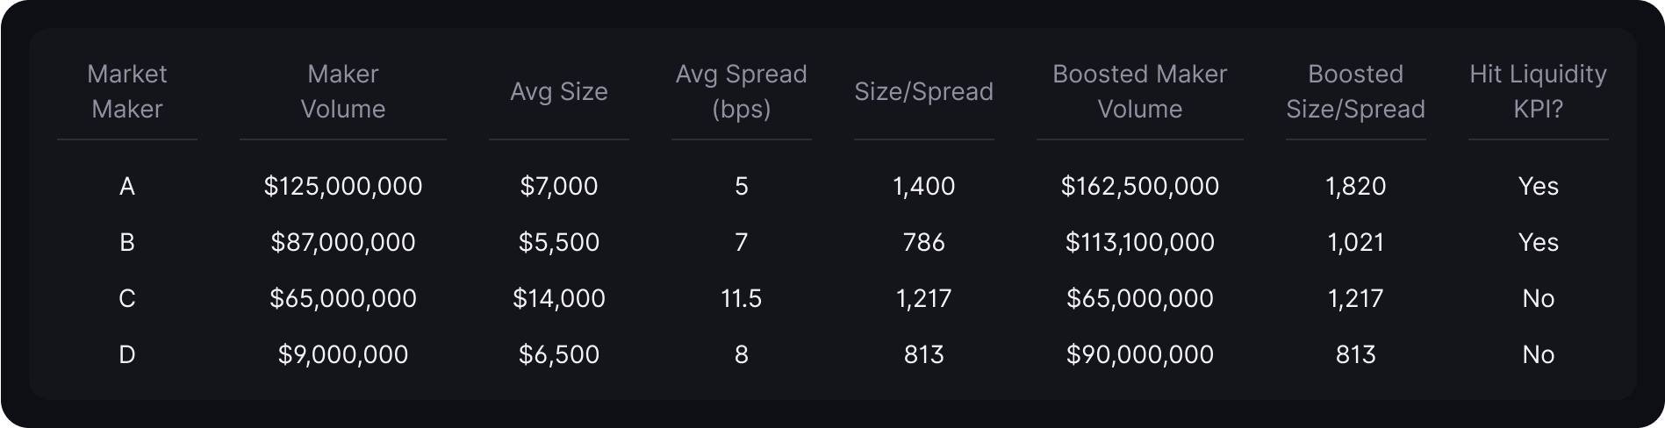
Task: Select the 786 size/spread value
Action: coord(924,242)
